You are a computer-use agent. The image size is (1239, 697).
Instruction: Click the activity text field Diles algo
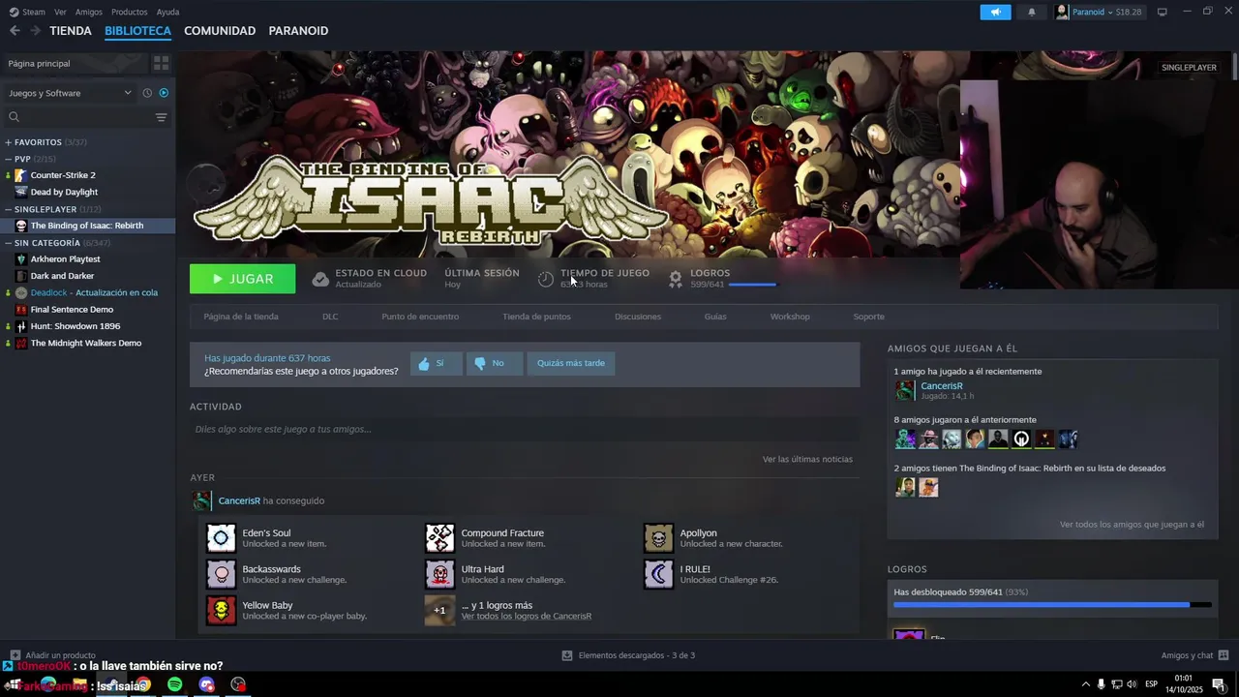[x=523, y=429]
